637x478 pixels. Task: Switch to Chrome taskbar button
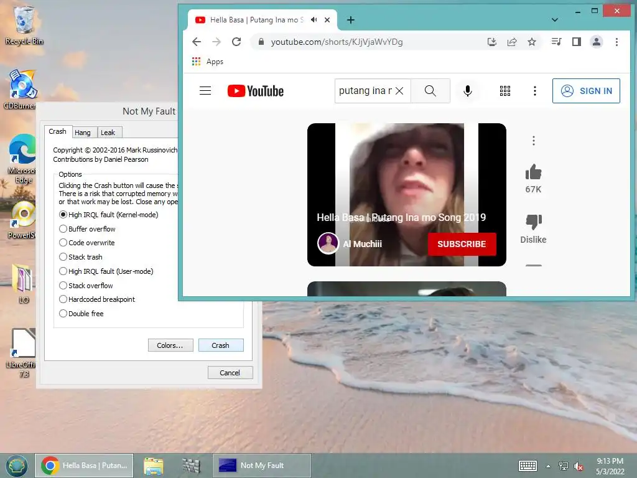84,466
